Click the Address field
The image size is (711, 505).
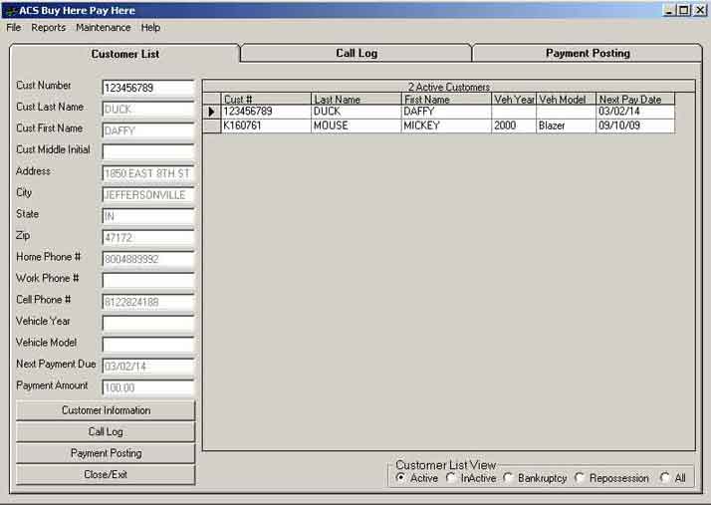pyautogui.click(x=148, y=173)
